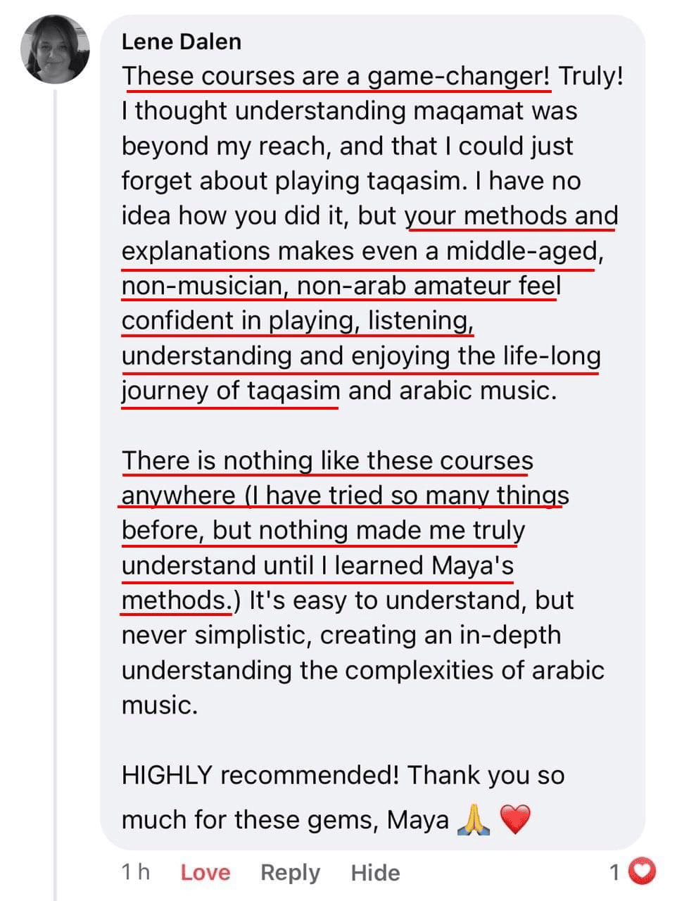Click the red heart emoji after Maya
The height and width of the screenshot is (901, 677).
click(514, 819)
